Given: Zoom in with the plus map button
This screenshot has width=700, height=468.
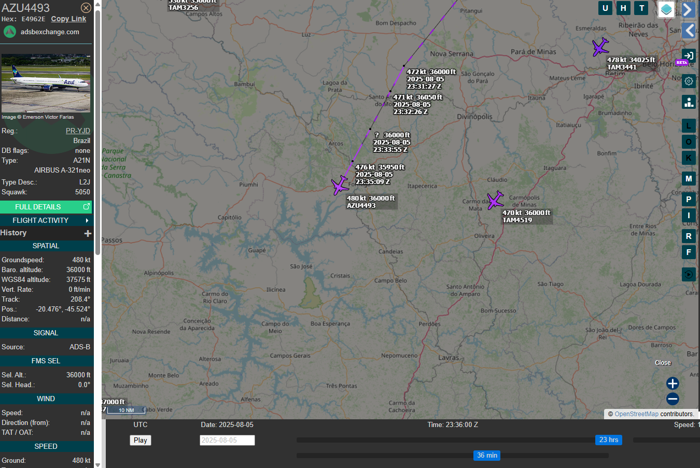Looking at the screenshot, I should pyautogui.click(x=673, y=384).
